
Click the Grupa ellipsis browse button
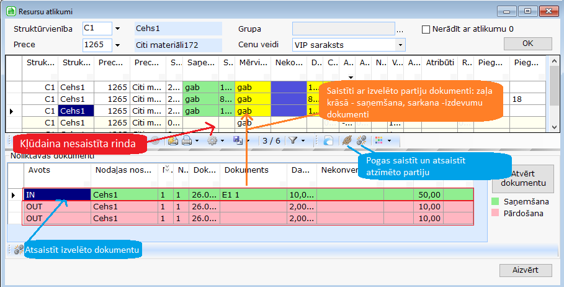coord(400,30)
